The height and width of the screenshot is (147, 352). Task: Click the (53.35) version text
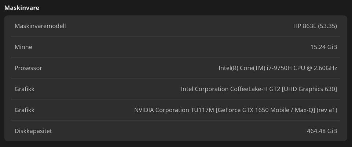(x=327, y=26)
